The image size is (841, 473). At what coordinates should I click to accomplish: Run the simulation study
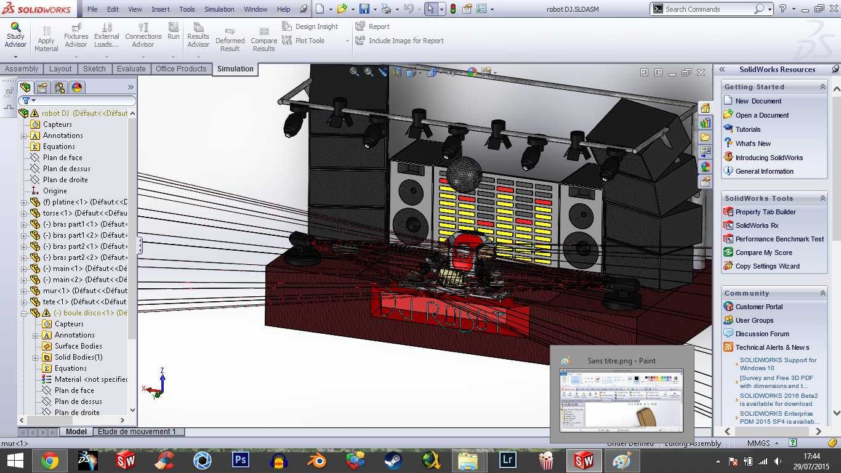tap(174, 32)
